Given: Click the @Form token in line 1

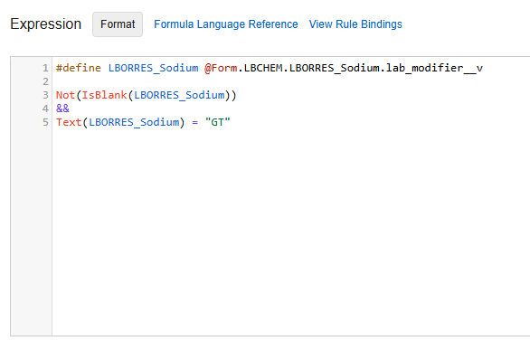Looking at the screenshot, I should point(221,68).
